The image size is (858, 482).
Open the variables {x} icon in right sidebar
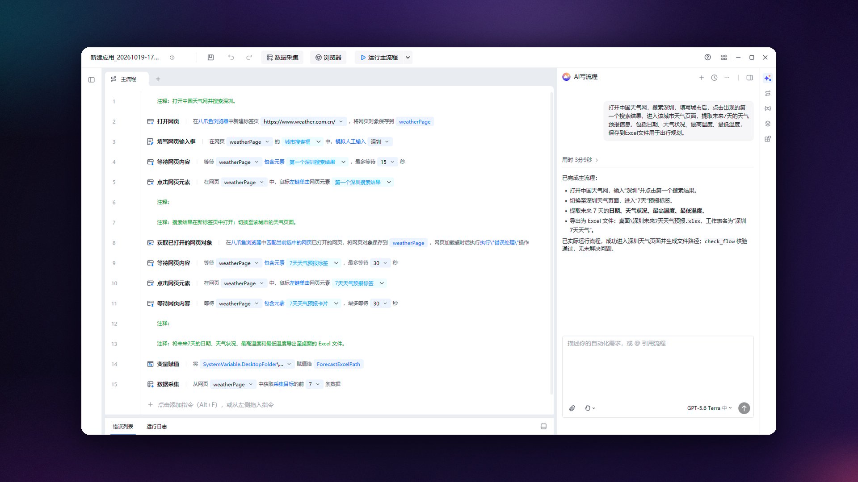pos(768,108)
